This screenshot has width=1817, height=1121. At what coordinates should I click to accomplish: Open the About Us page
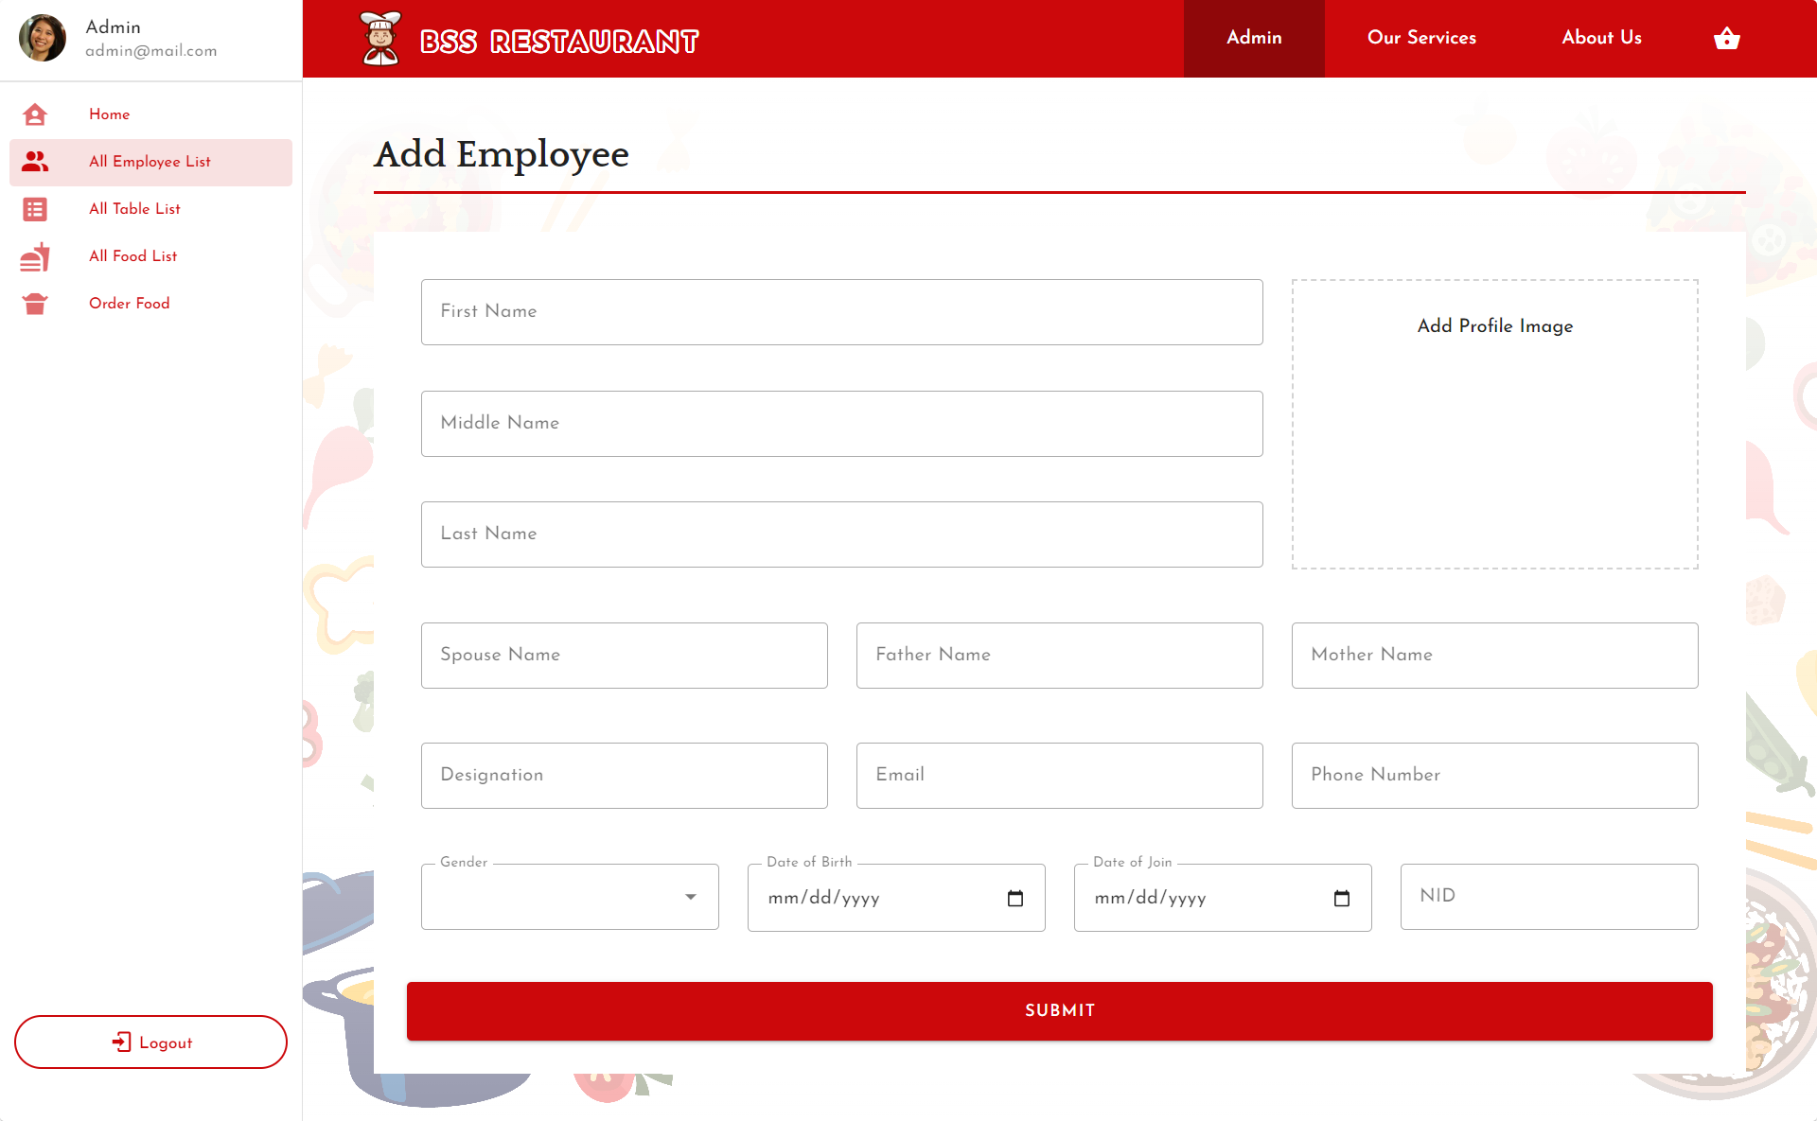[1600, 38]
